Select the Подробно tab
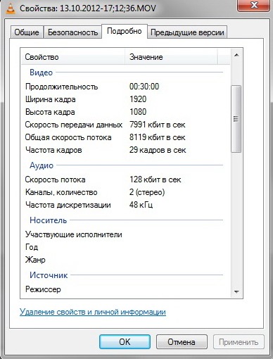 click(125, 31)
